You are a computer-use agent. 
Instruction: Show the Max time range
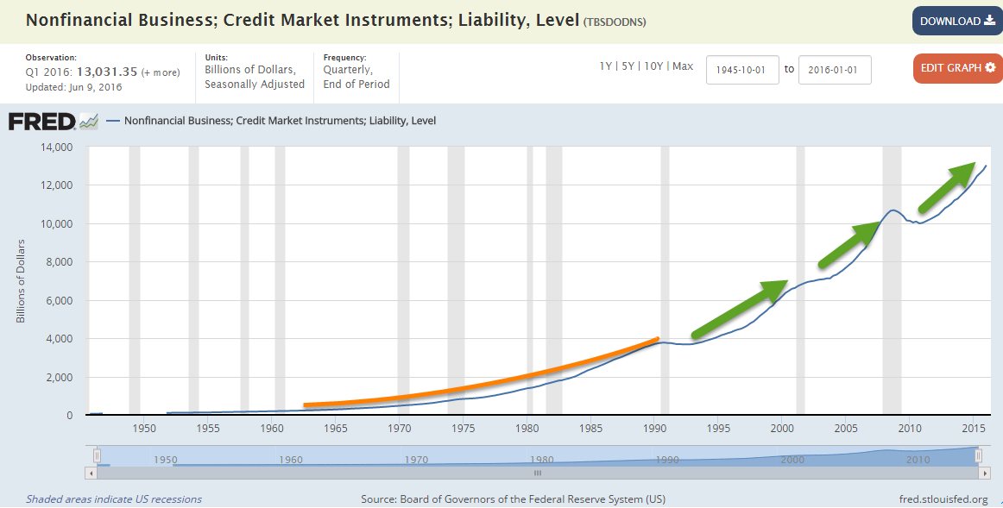point(682,66)
